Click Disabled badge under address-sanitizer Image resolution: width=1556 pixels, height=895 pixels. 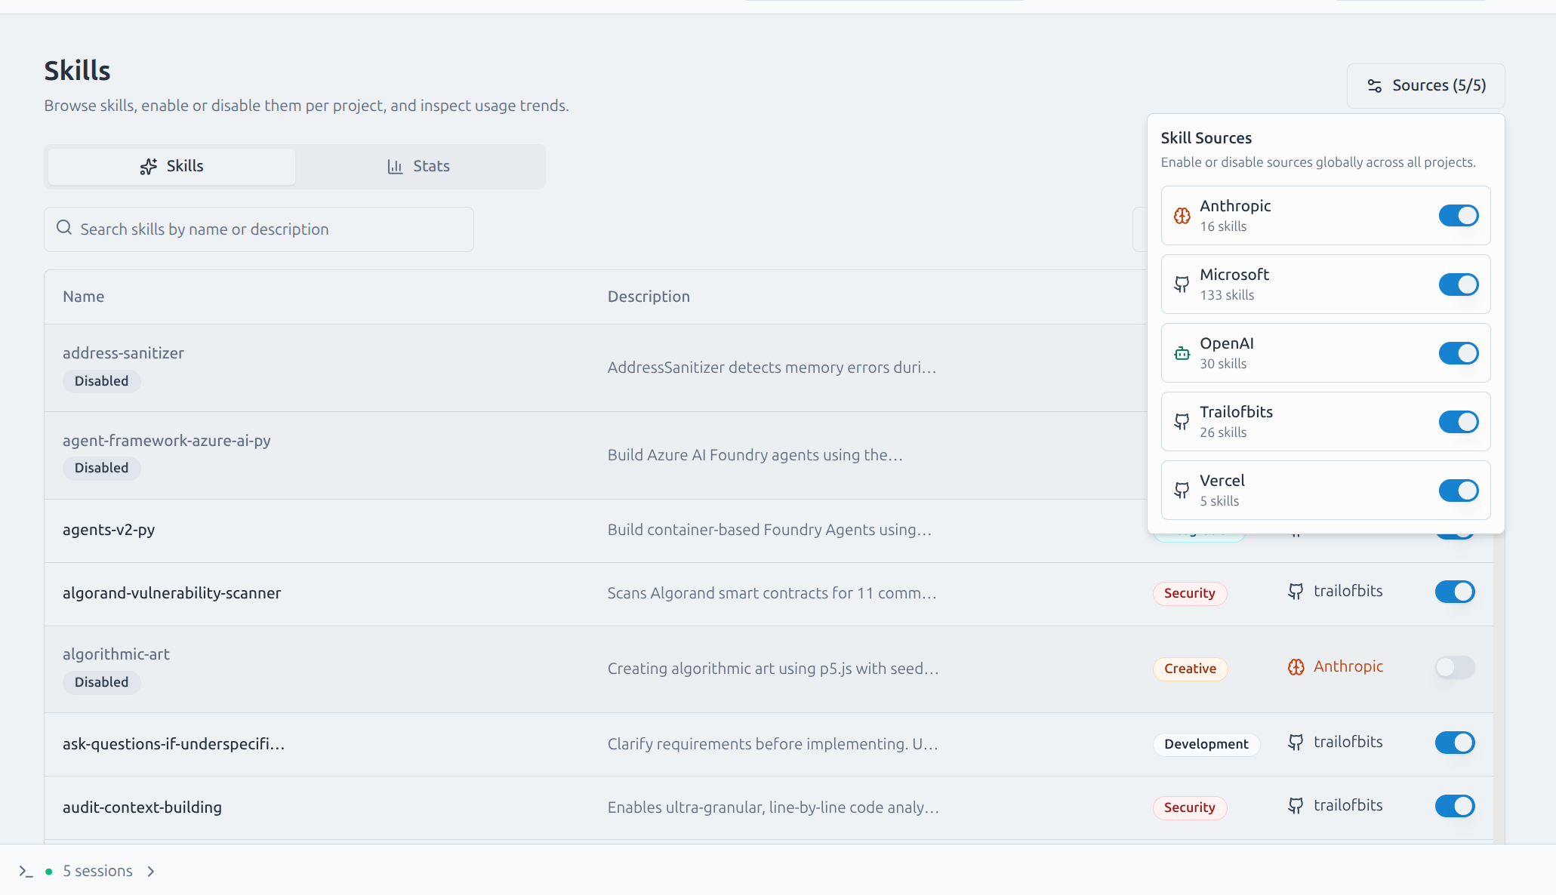101,381
